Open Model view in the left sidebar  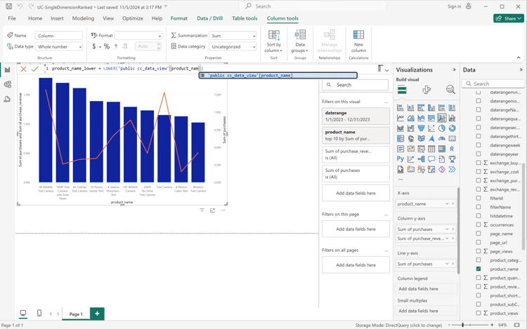[x=8, y=100]
